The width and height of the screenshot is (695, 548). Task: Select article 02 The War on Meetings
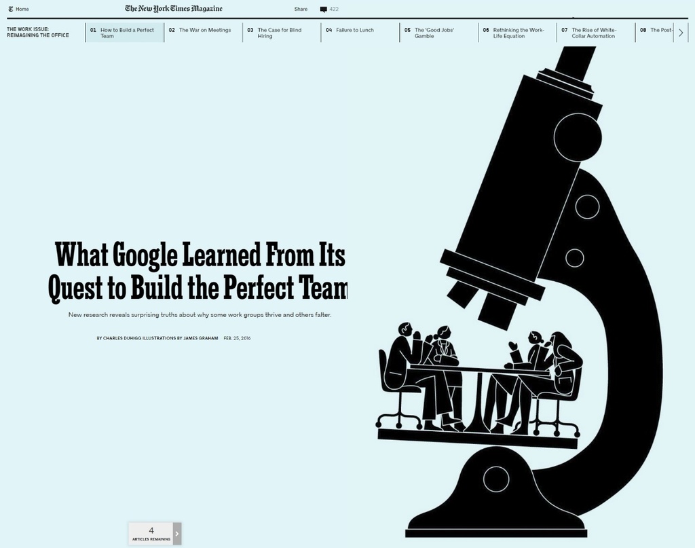(203, 33)
